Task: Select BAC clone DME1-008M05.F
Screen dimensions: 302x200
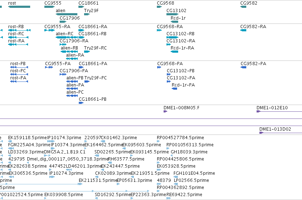Action: click(x=181, y=108)
